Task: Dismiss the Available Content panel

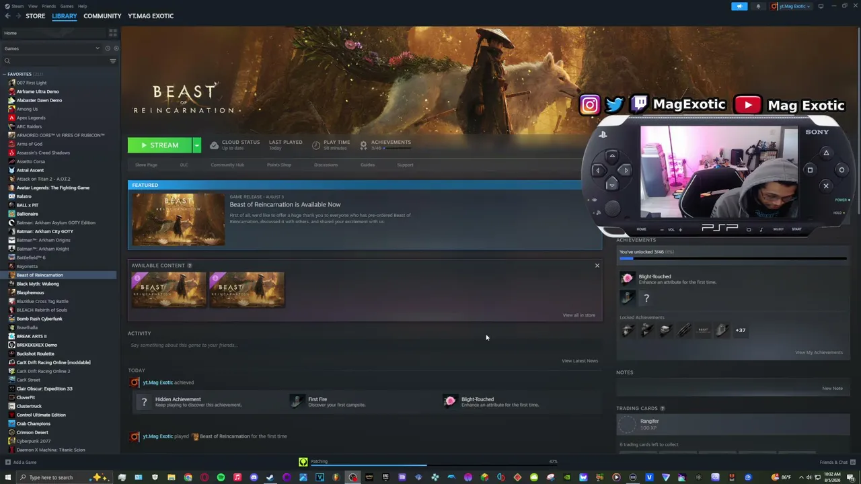Action: tap(597, 266)
